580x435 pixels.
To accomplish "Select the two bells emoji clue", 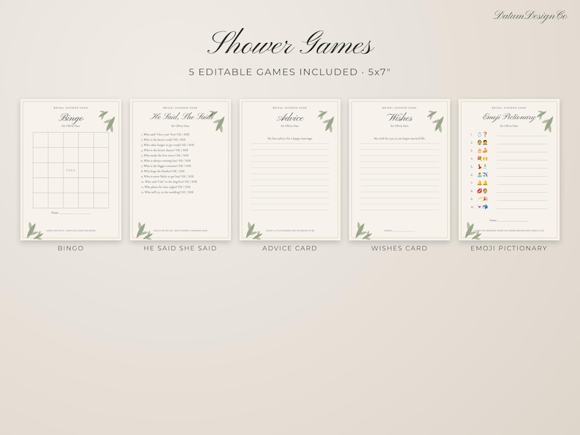I will [482, 183].
